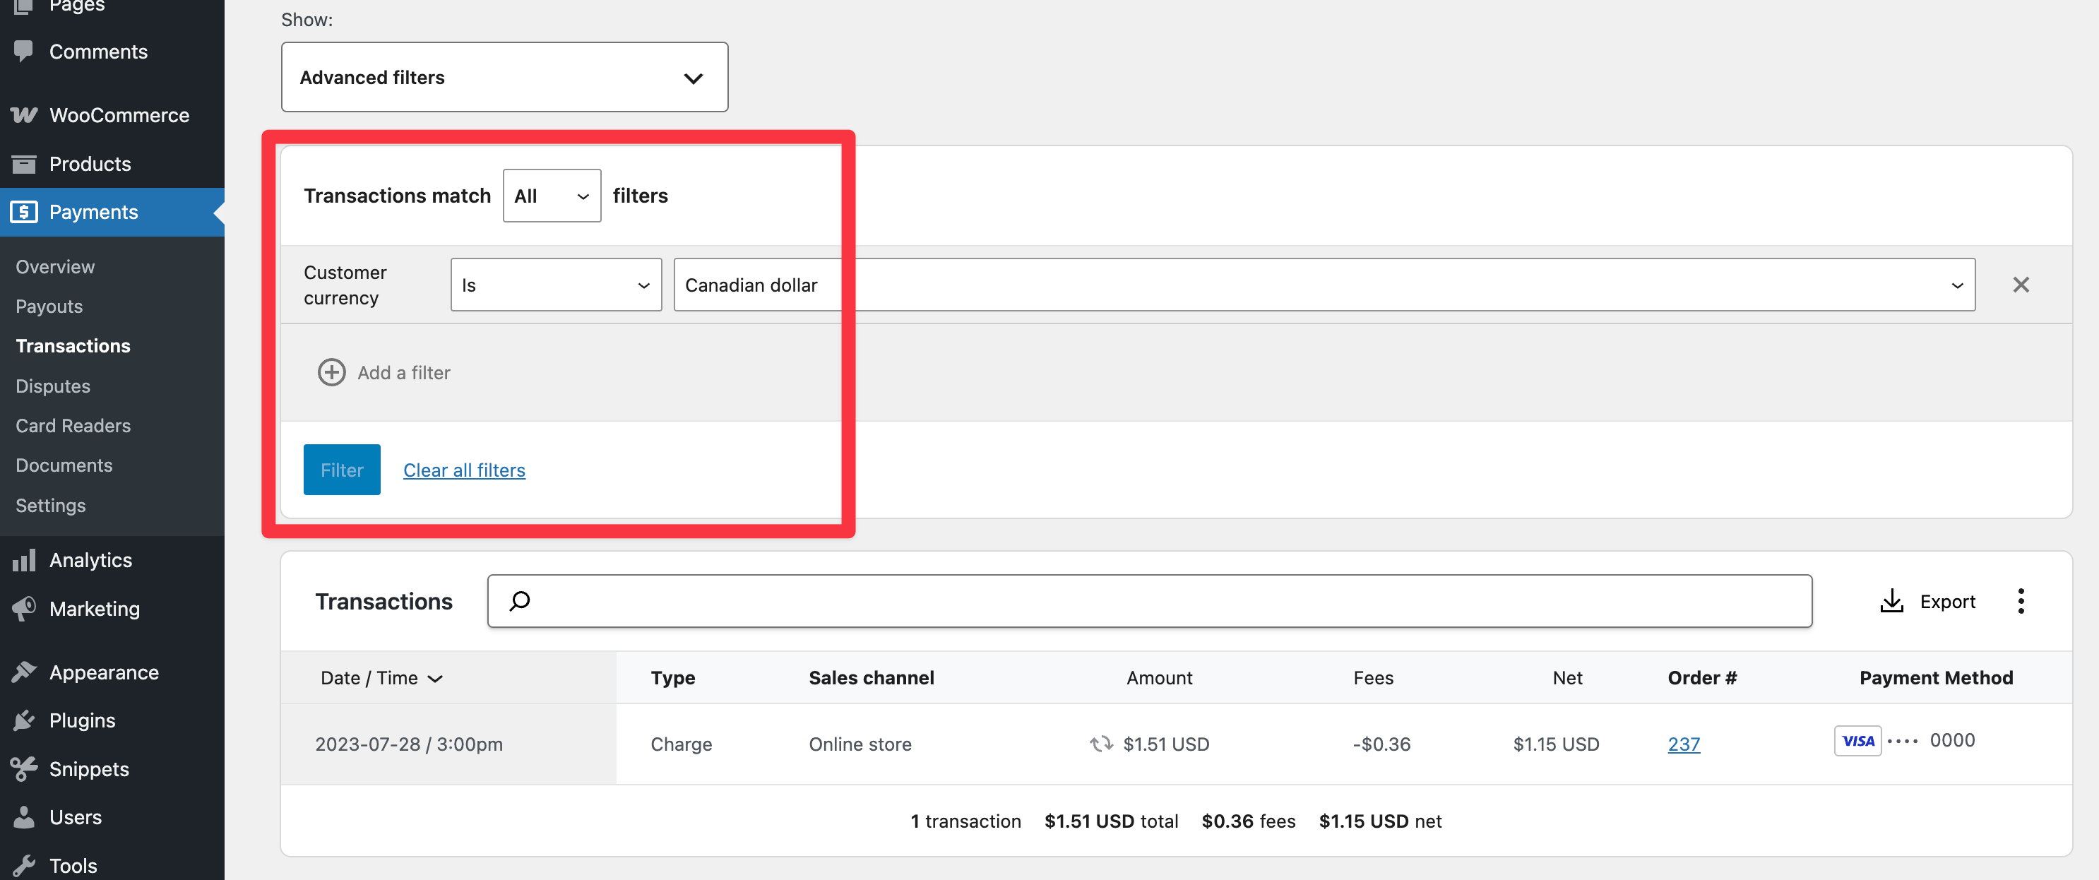Click the Fees column header
This screenshot has height=880, width=2099.
1373,678
